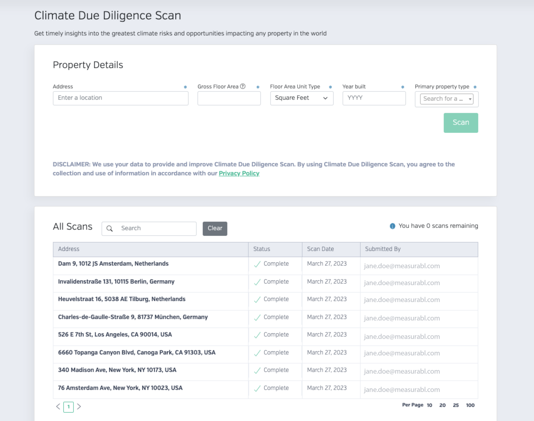Click the Complete checkmark for Invalidenstraße 131 Berlin
This screenshot has height=421, width=534.
click(x=257, y=282)
